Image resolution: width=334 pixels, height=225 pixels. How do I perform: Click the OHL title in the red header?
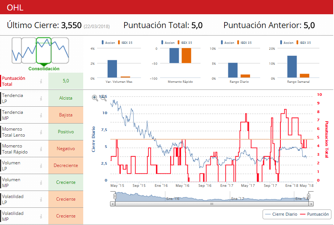tap(15, 7)
